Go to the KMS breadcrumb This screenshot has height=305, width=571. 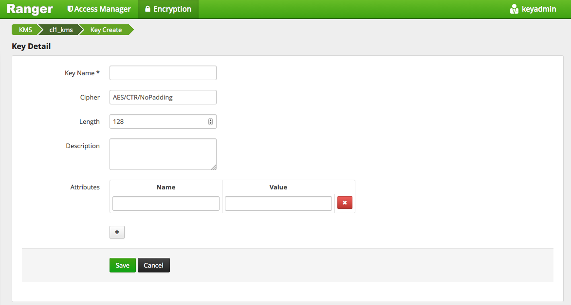point(25,30)
